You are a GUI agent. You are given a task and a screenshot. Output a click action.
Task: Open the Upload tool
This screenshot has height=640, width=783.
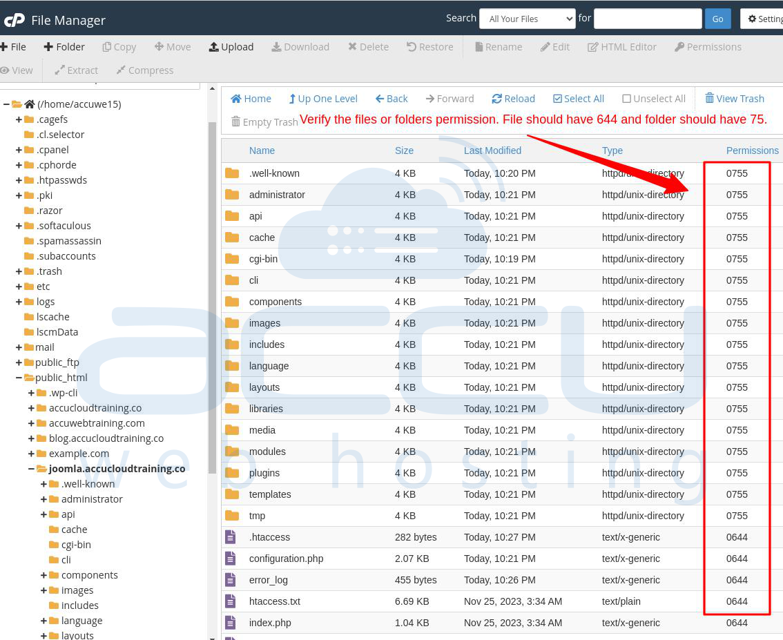click(x=231, y=47)
